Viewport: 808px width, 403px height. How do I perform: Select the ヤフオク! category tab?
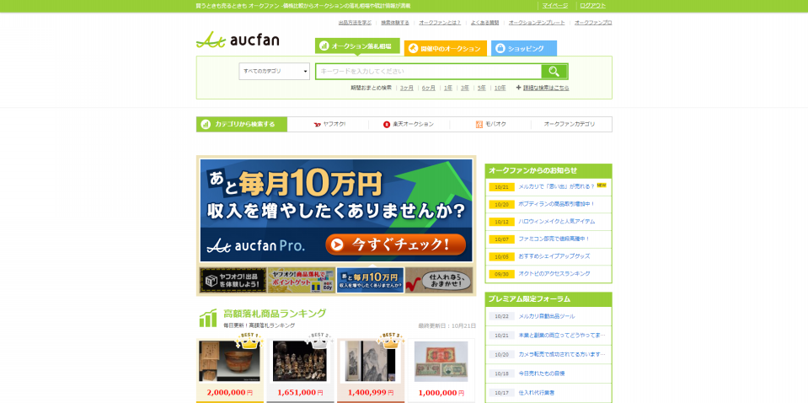(329, 124)
